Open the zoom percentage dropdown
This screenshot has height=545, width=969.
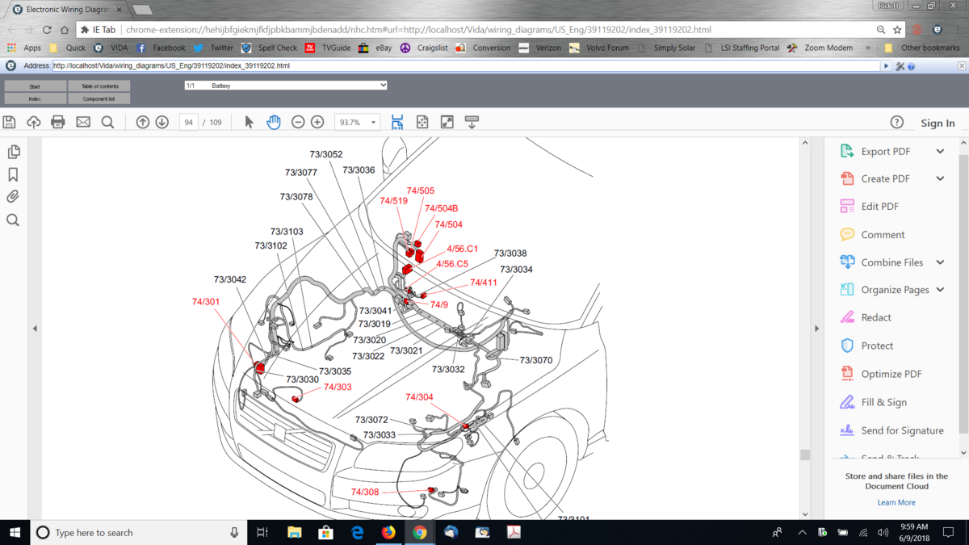pos(373,123)
